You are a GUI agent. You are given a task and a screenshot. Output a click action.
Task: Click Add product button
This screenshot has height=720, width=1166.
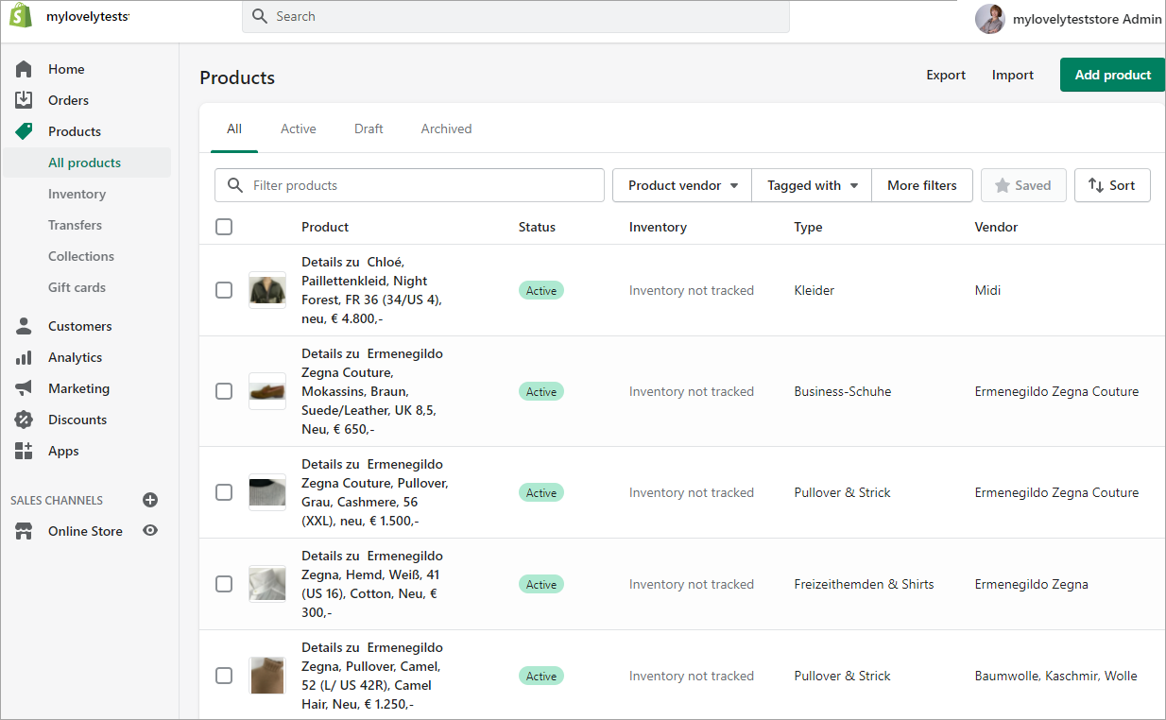click(1112, 75)
